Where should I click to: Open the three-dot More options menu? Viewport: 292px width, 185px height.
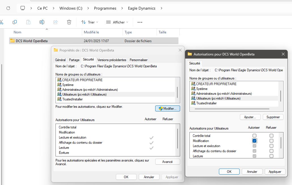[140, 22]
